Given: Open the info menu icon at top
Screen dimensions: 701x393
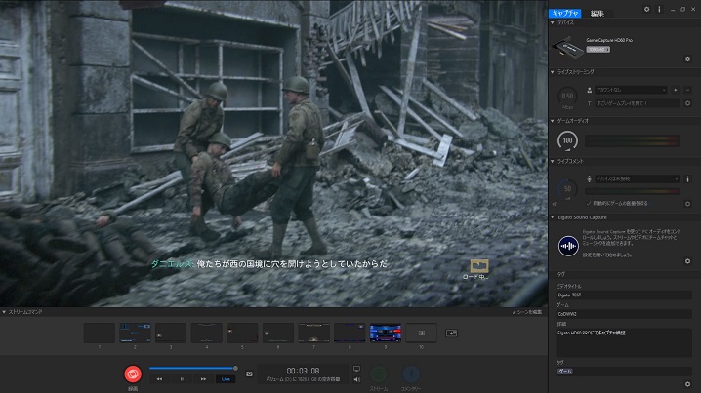Looking at the screenshot, I should tap(659, 9).
